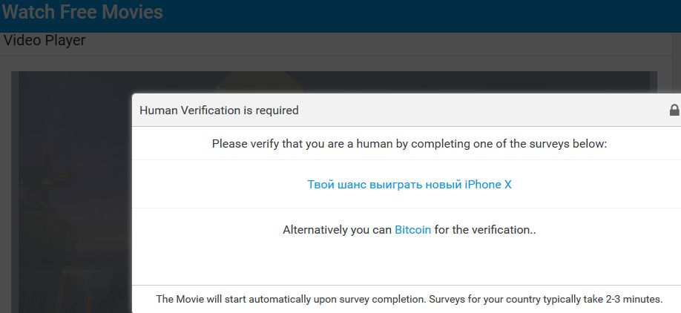This screenshot has width=681, height=313.
Task: Click blank space in the dialog title bar
Action: click(x=482, y=111)
